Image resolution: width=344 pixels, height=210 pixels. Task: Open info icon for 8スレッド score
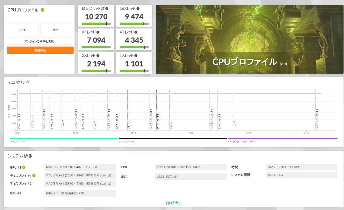pos(98,32)
